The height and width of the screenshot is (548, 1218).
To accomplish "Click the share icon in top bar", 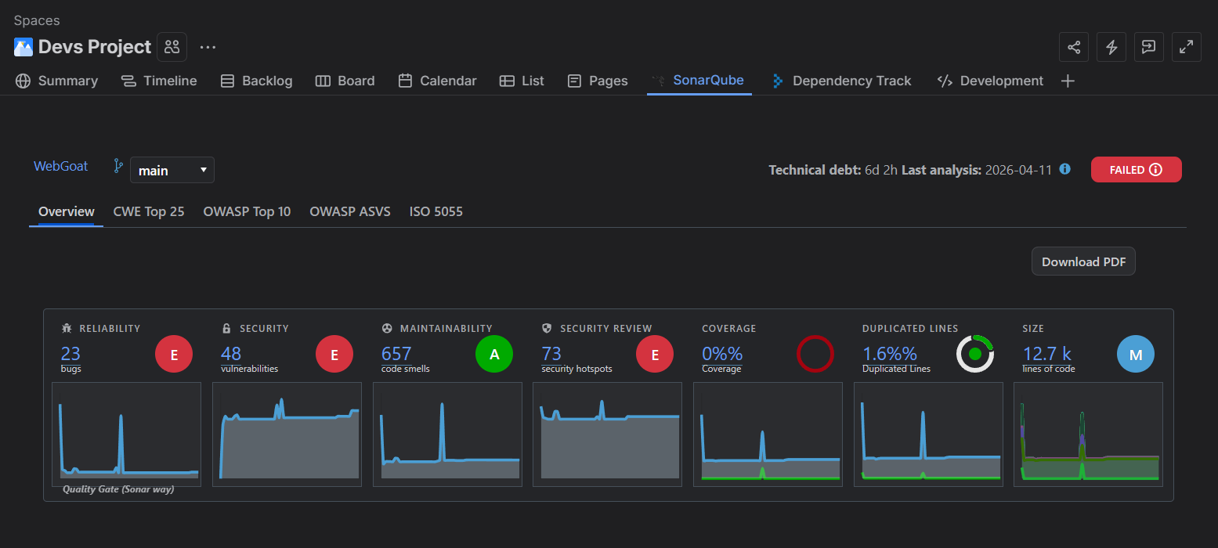I will pos(1073,47).
